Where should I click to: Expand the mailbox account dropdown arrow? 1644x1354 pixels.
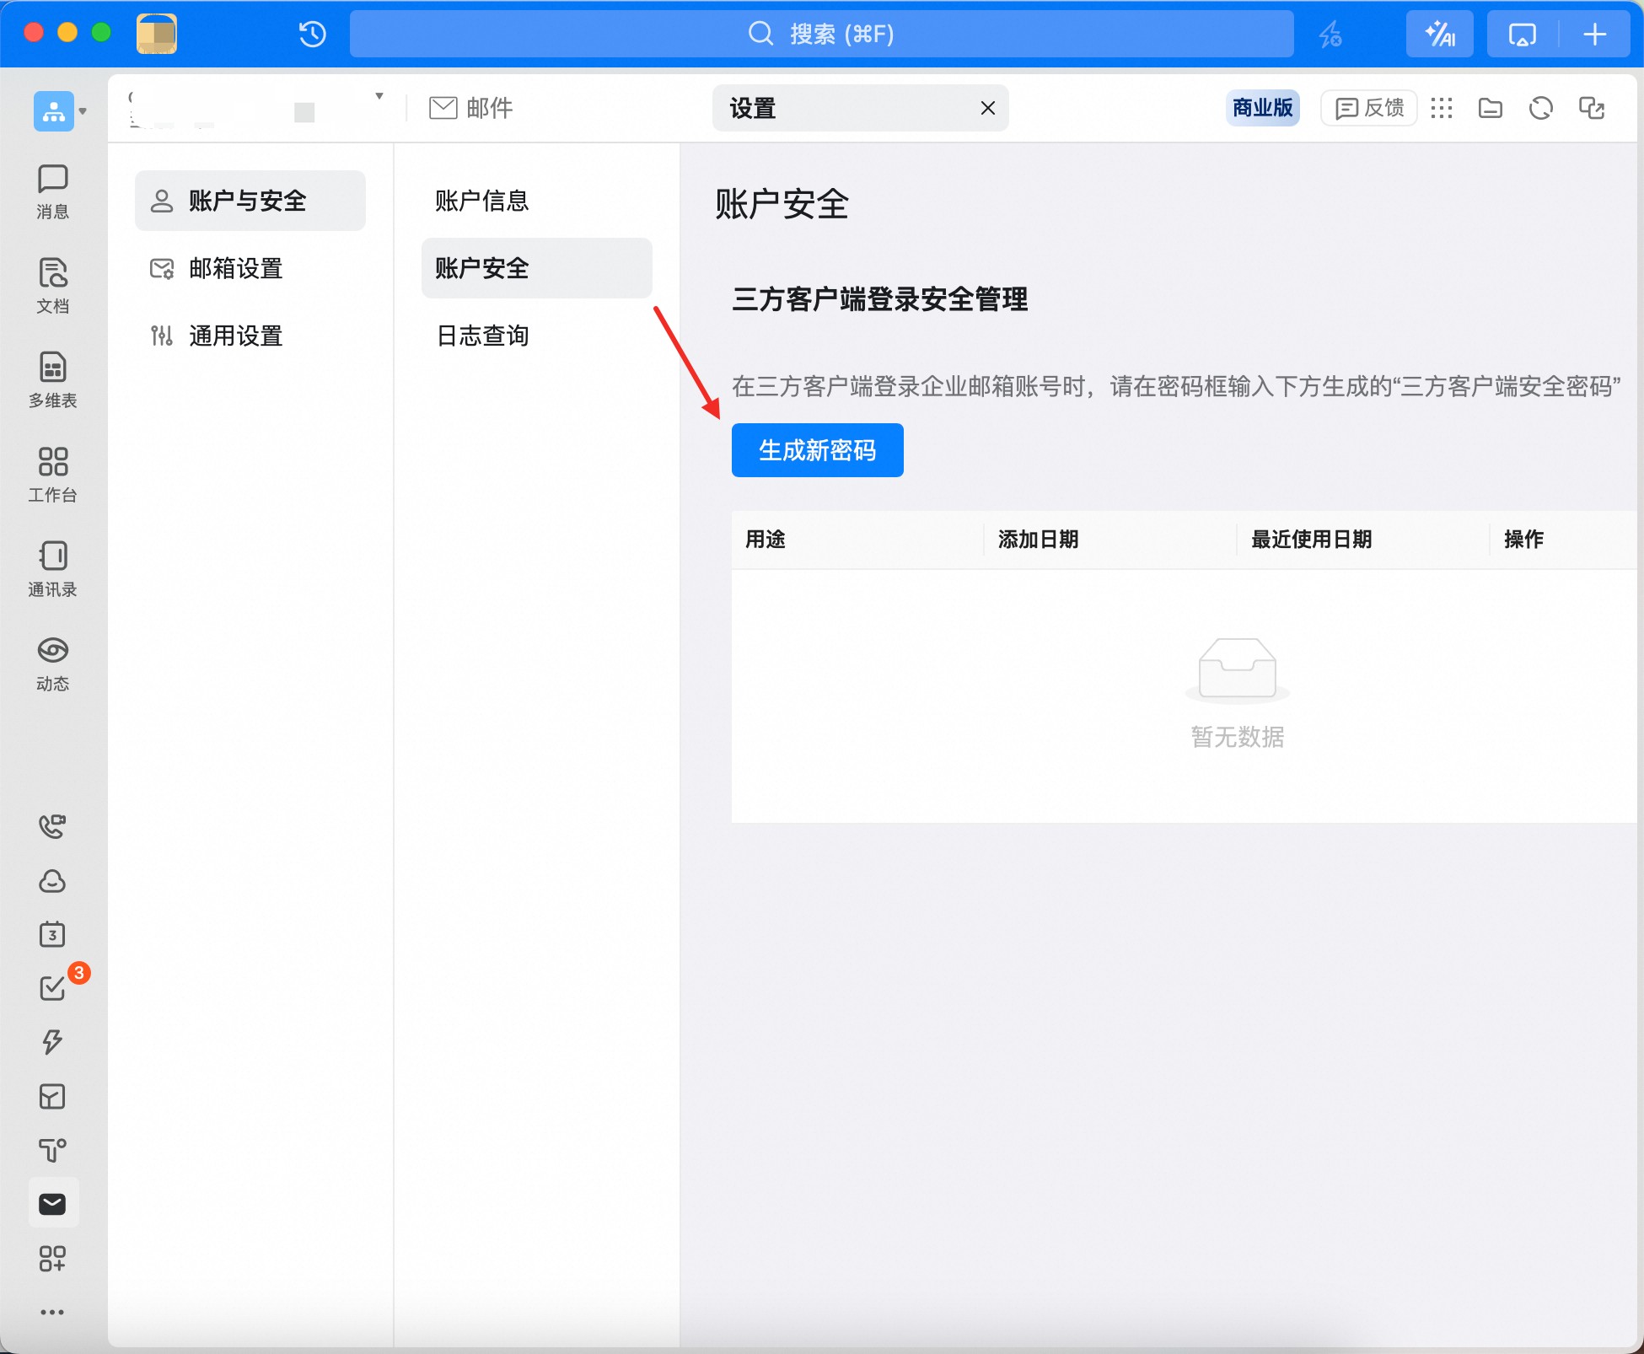379,96
